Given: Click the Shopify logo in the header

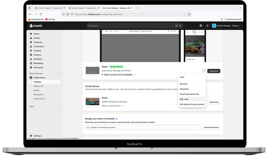Looking at the screenshot, I should pos(36,26).
